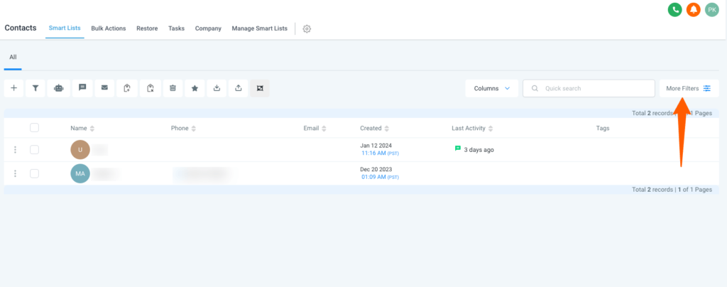Click the delete contacts trash icon
The width and height of the screenshot is (727, 287).
click(x=173, y=88)
